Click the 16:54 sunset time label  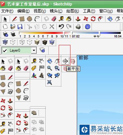tap(117, 36)
